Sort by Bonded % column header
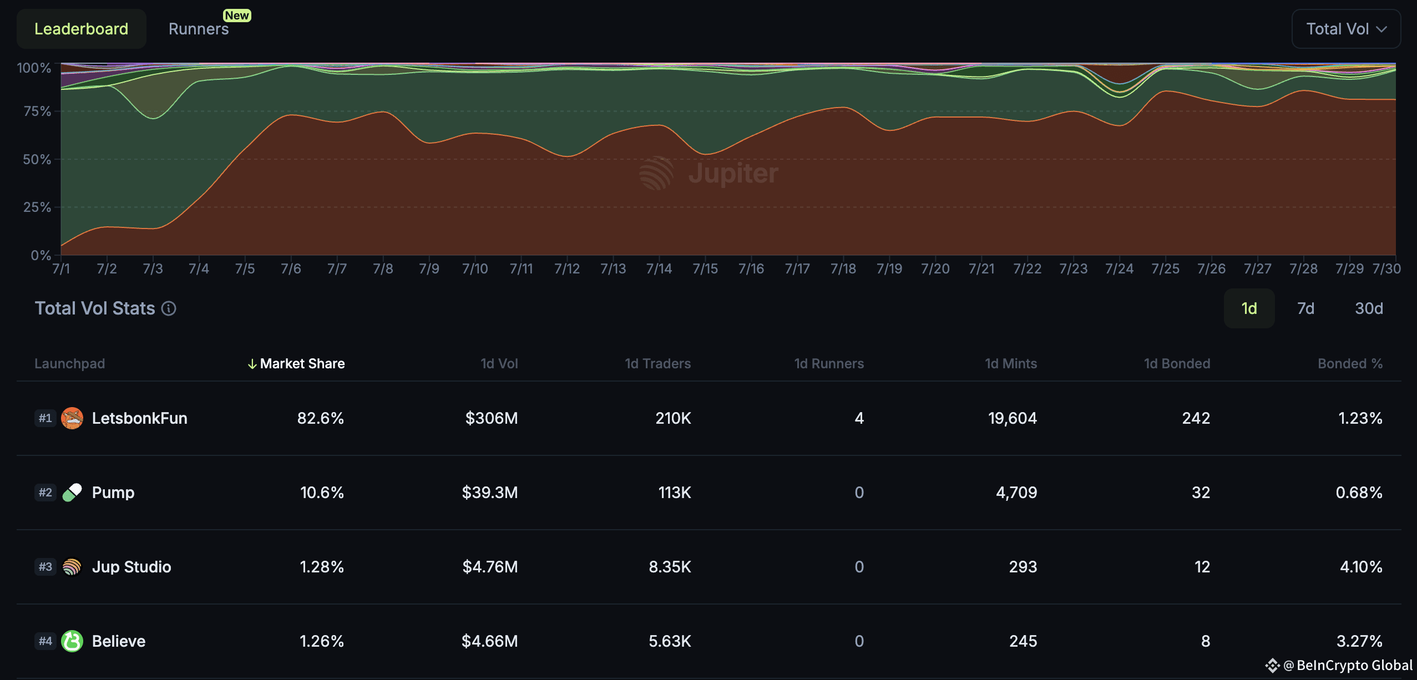Image resolution: width=1417 pixels, height=680 pixels. [1350, 364]
